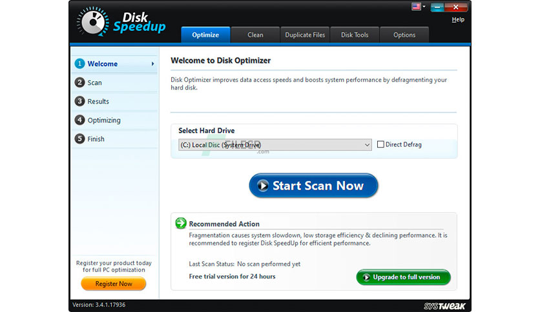The image size is (540, 312).
Task: Click the step 1 number icon
Action: [79, 64]
